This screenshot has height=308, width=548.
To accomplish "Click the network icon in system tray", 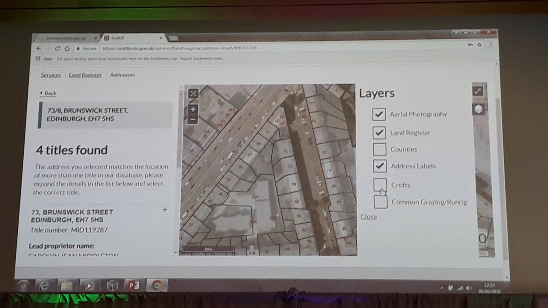I will coord(459,287).
